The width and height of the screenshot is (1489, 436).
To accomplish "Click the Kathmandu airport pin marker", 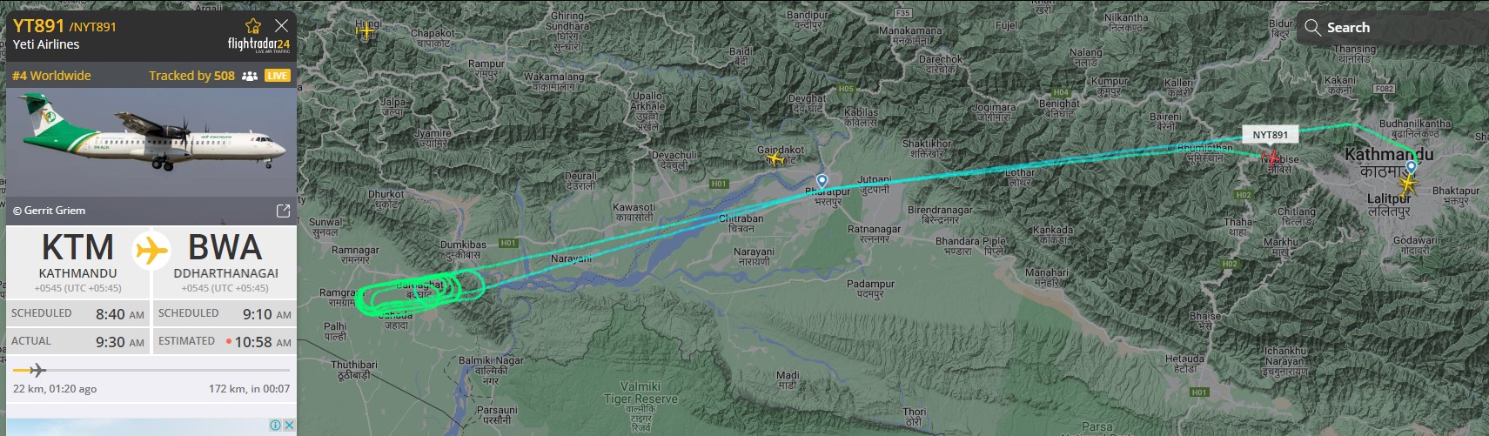I will click(1411, 166).
